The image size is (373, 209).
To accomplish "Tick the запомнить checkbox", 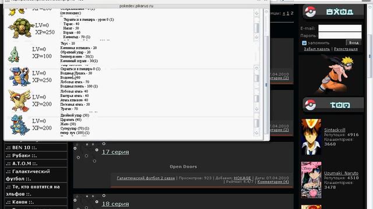I will tap(304, 43).
